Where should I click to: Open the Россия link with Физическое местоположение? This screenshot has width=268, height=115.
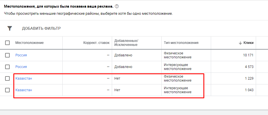(21, 55)
